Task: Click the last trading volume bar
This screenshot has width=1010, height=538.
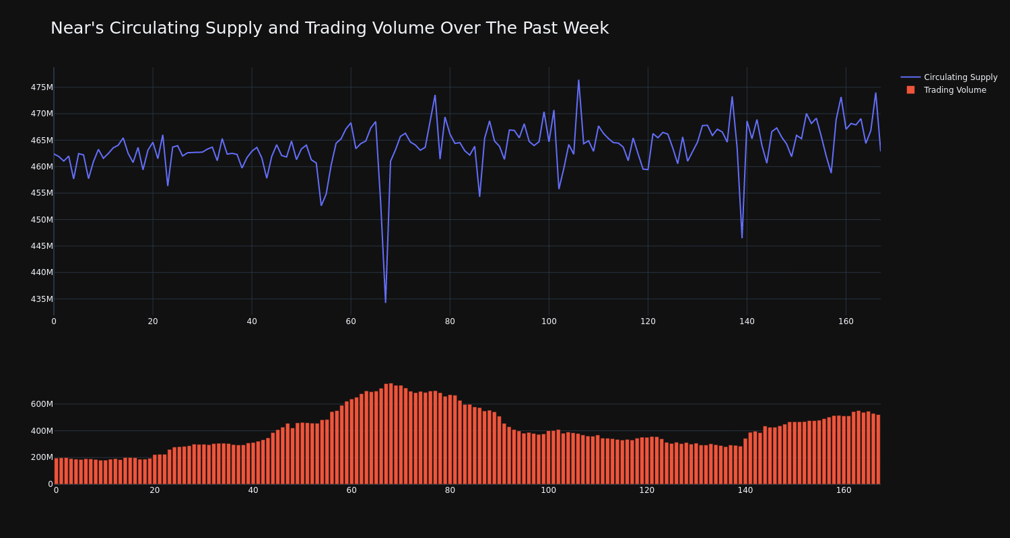Action: click(878, 449)
